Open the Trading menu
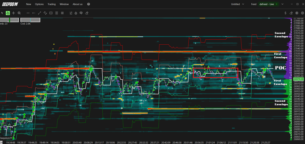 pyautogui.click(x=52, y=4)
